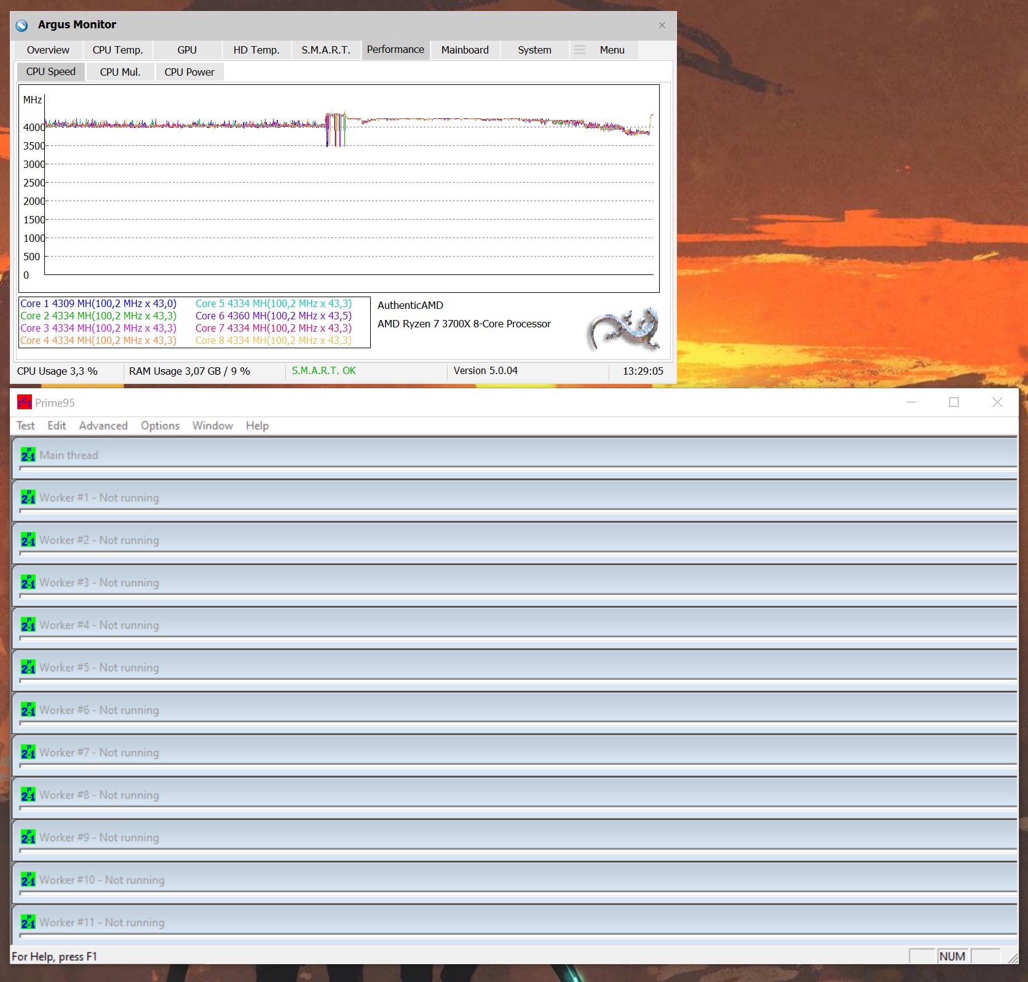This screenshot has width=1028, height=982.
Task: Select the Main thread window title
Action: 69,455
